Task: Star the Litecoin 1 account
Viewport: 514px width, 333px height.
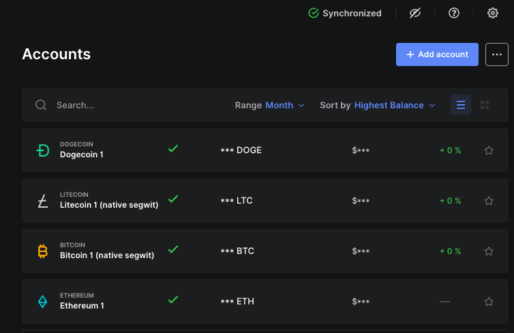Action: coord(489,201)
